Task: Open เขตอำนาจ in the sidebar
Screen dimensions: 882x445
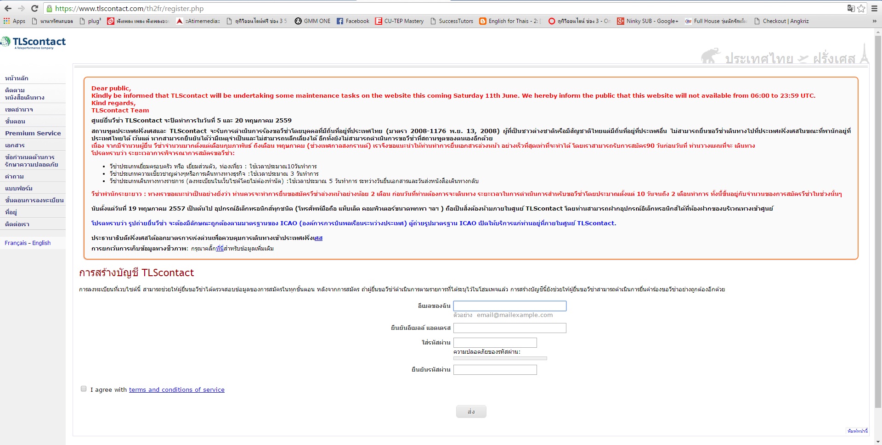Action: (x=19, y=109)
